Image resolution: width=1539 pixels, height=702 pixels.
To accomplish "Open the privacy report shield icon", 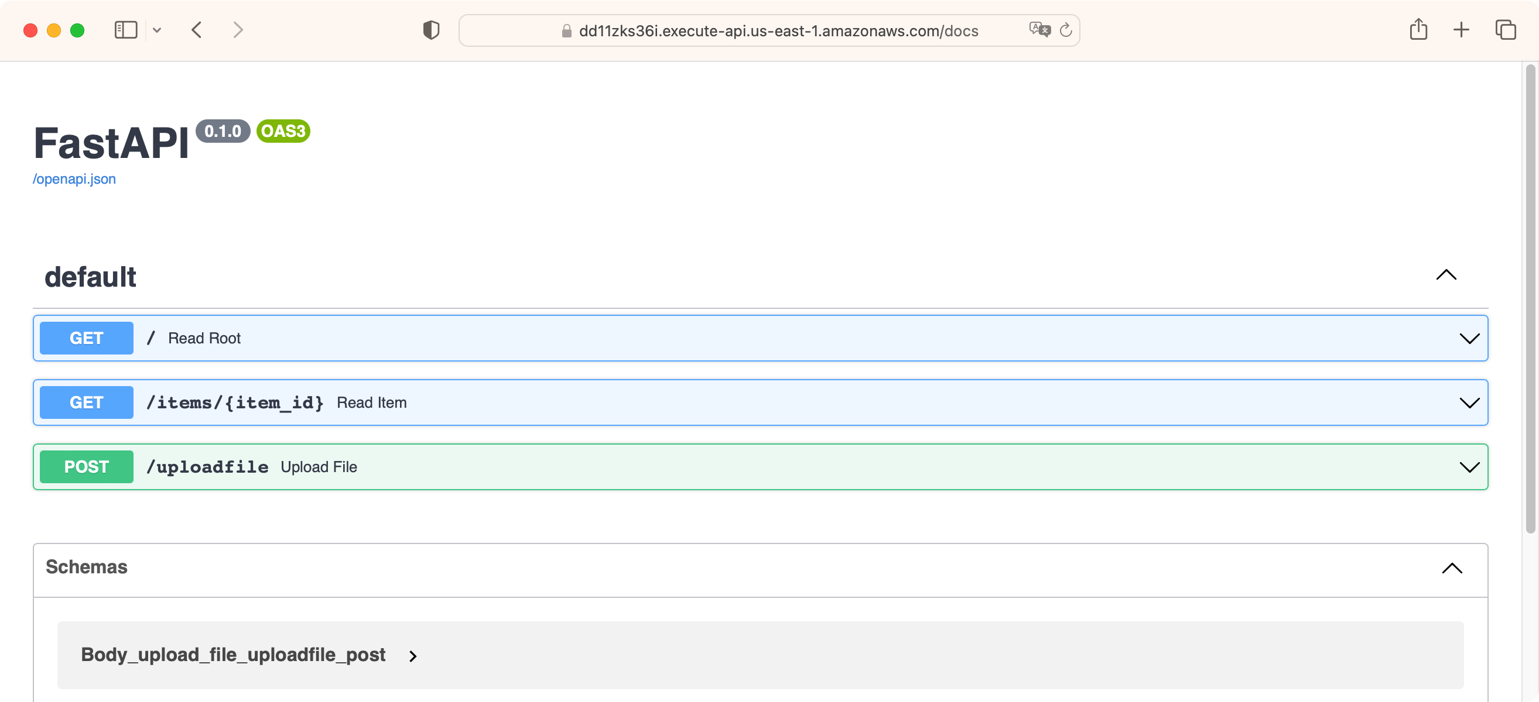I will 431,30.
